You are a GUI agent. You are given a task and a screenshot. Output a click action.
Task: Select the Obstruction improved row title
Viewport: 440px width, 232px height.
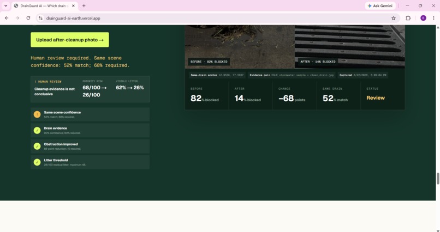[61, 144]
